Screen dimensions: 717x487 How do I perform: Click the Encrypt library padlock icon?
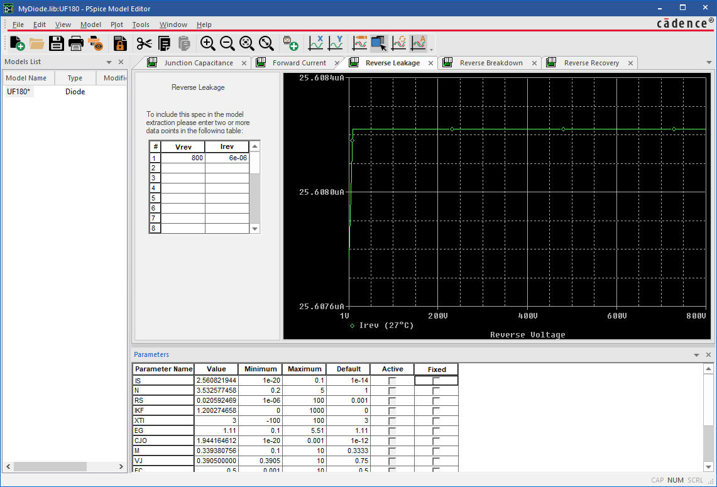pos(120,43)
